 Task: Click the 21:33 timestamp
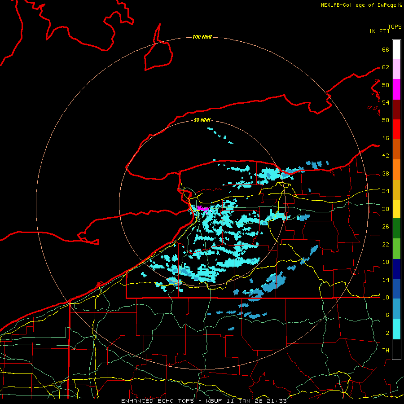pyautogui.click(x=277, y=401)
